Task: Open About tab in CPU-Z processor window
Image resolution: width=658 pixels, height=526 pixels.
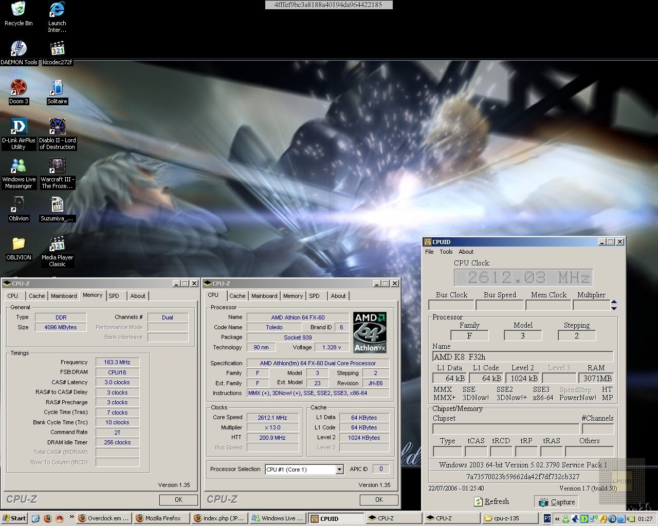Action: pos(338,296)
